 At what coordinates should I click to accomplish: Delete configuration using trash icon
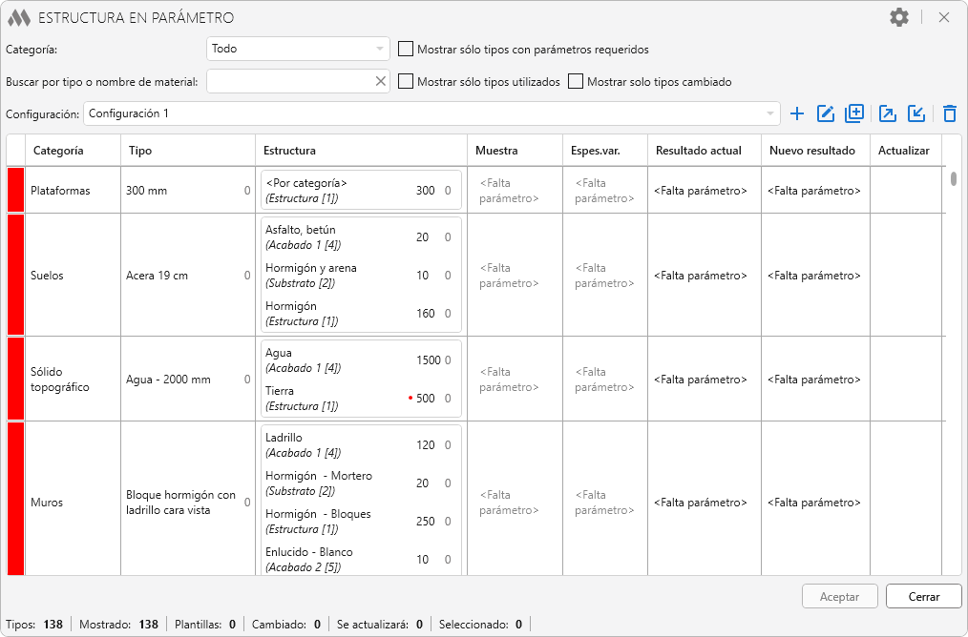click(x=949, y=113)
